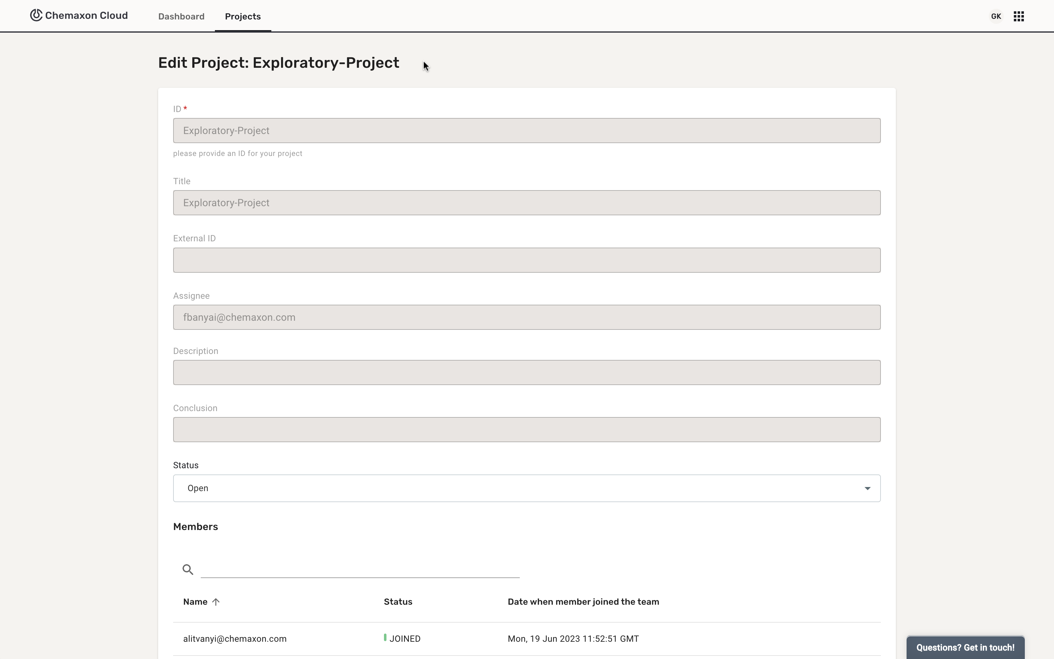
Task: Click the Description input field
Action: coord(526,373)
